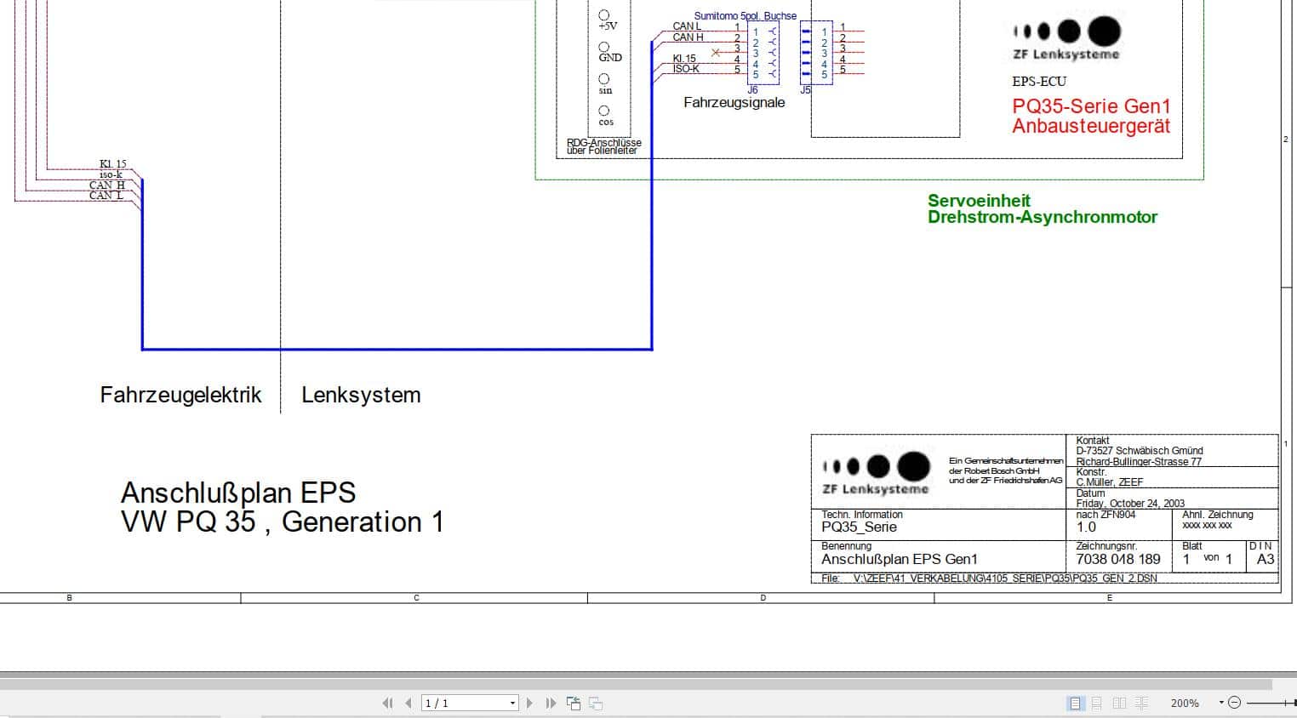This screenshot has height=718, width=1297.
Task: Click the 'EPS-ECU' label
Action: (x=1039, y=82)
